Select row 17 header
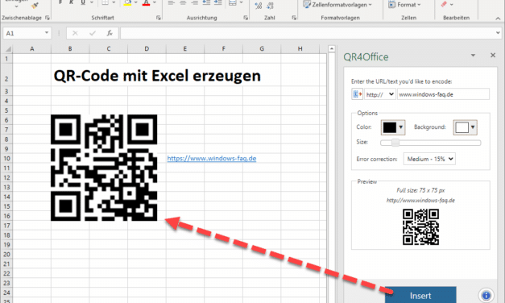505x303 pixels. (6, 226)
